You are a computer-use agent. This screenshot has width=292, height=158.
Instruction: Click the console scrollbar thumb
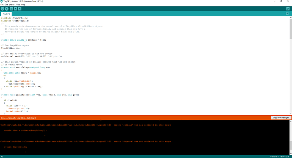click(291, 145)
